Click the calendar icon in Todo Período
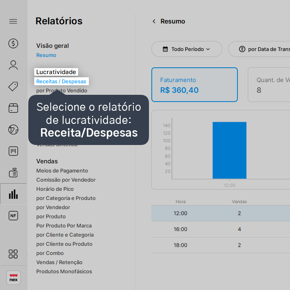The height and width of the screenshot is (290, 290). (x=165, y=49)
